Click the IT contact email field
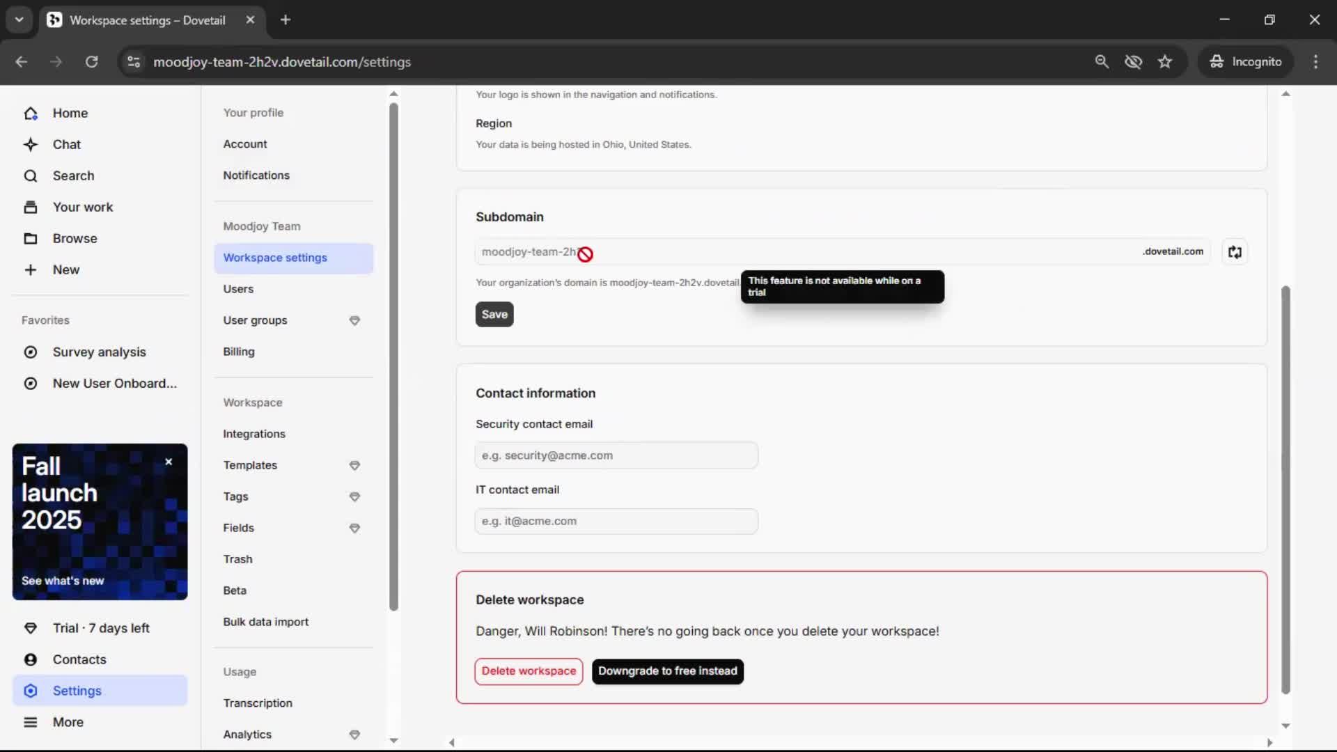 pos(616,522)
